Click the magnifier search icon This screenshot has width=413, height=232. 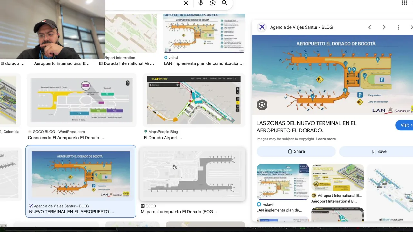coord(224,3)
